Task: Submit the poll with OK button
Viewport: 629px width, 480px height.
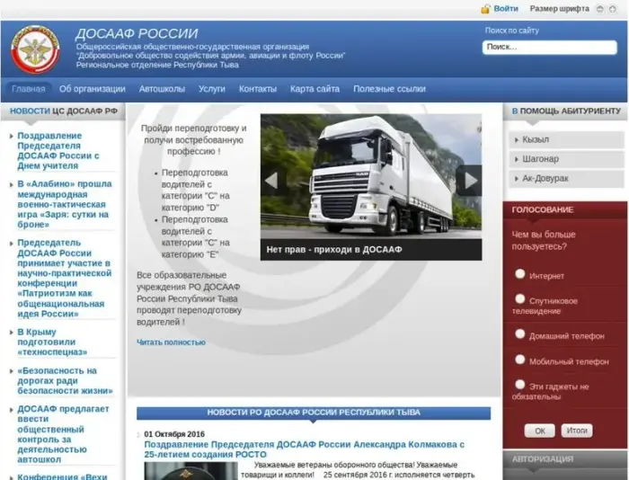Action: pyautogui.click(x=539, y=431)
